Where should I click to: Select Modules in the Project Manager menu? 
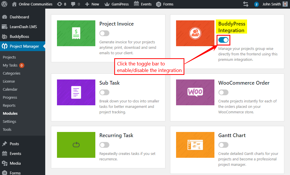pyautogui.click(x=11, y=113)
